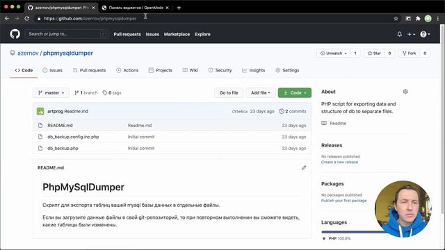Select the Insights tab
Image resolution: width=445 pixels, height=250 pixels.
click(253, 70)
